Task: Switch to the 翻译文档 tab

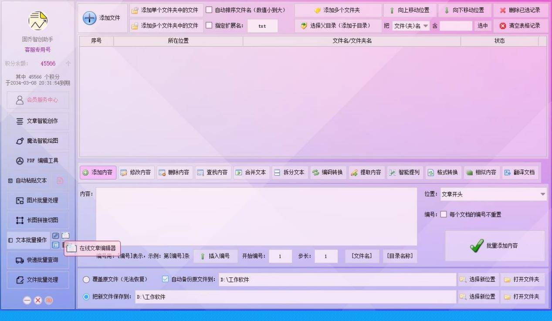Action: tap(520, 172)
